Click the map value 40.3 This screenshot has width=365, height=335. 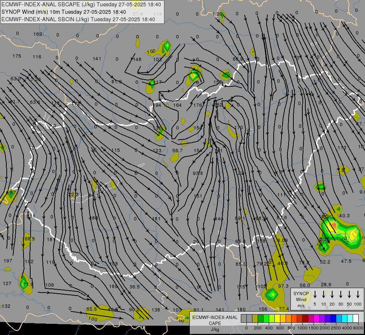(344, 216)
